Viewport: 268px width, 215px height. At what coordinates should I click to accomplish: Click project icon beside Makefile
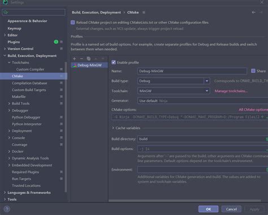(62, 96)
